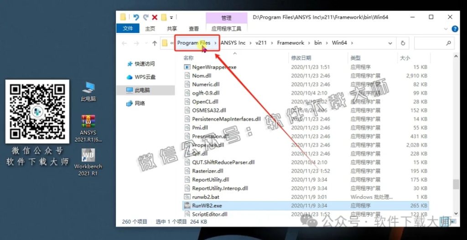Sort by the 修改日期 column header
Screen dimensions: 467x240
(301, 58)
